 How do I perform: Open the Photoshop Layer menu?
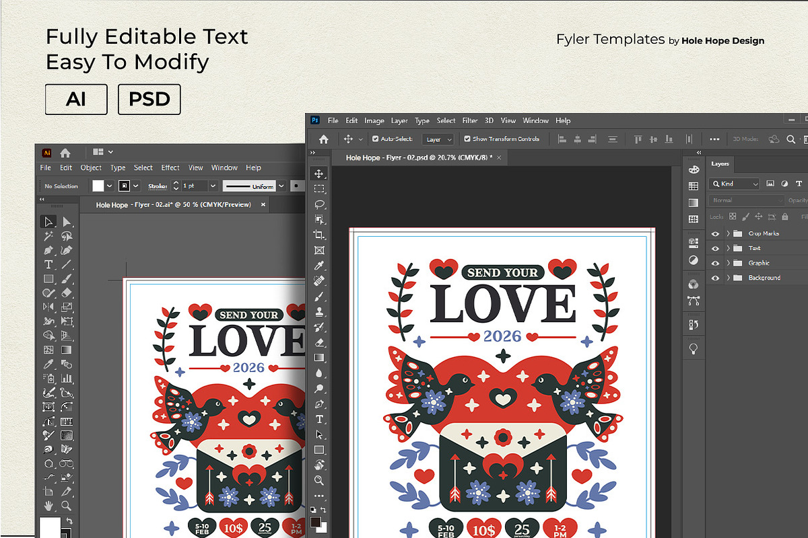click(399, 121)
